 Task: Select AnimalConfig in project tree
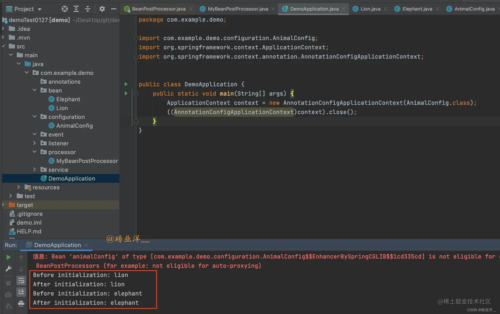click(74, 126)
